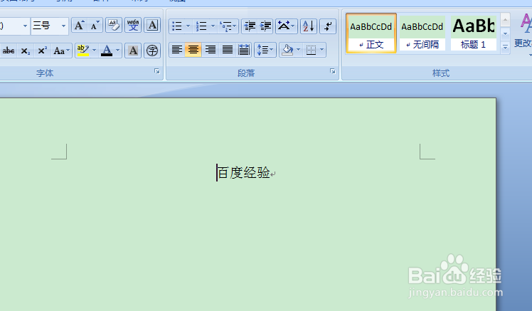Click the Bullets list button
This screenshot has height=311, width=532.
tap(177, 26)
